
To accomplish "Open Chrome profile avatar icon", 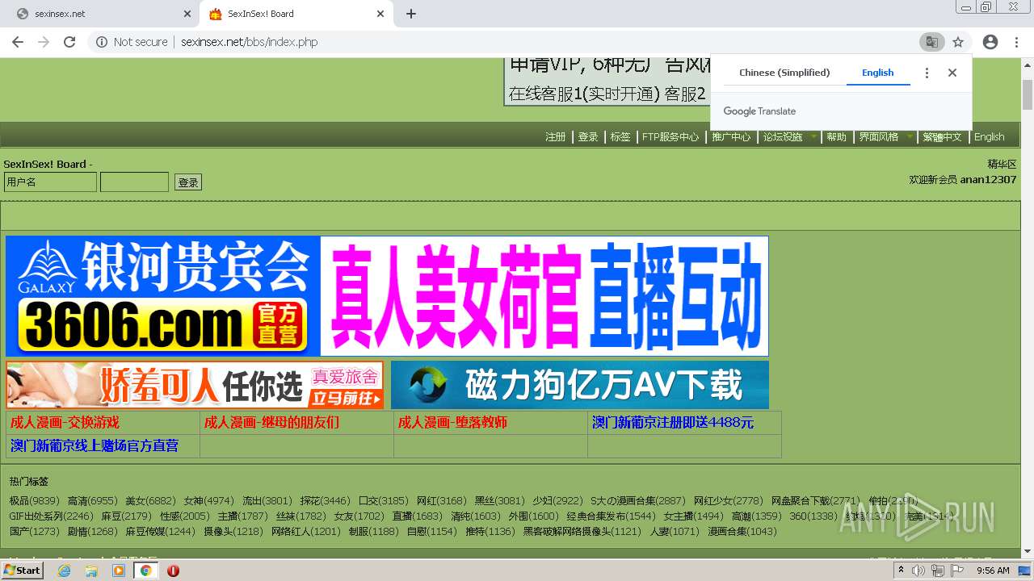I will tap(990, 42).
